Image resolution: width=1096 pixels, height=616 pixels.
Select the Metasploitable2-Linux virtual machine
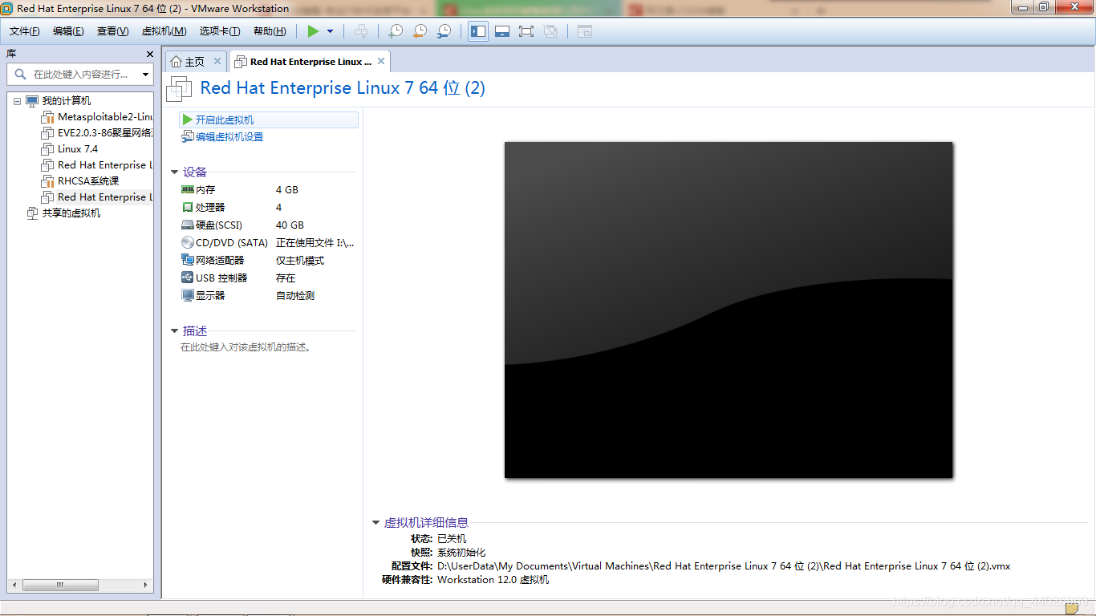pyautogui.click(x=104, y=117)
